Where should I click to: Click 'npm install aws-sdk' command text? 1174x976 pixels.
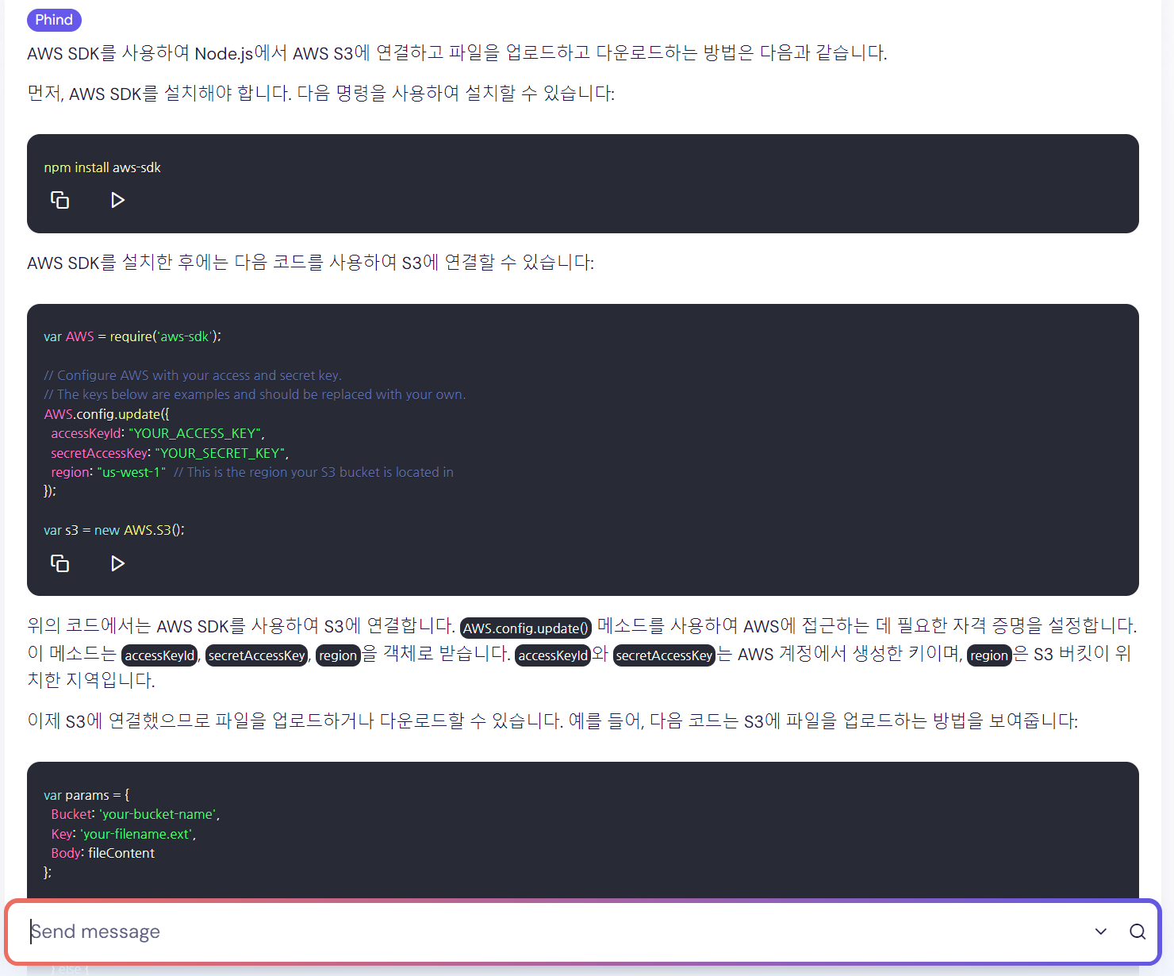[x=102, y=167]
